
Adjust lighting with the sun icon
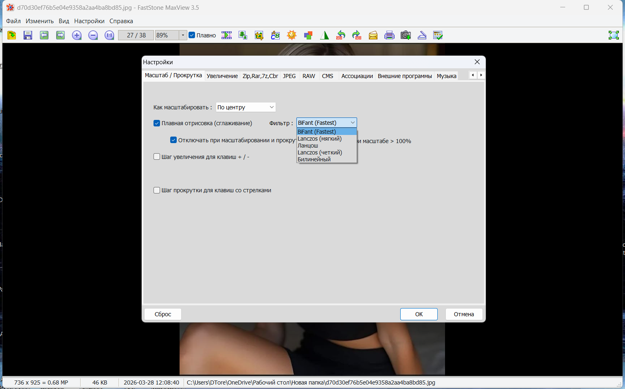(x=292, y=35)
